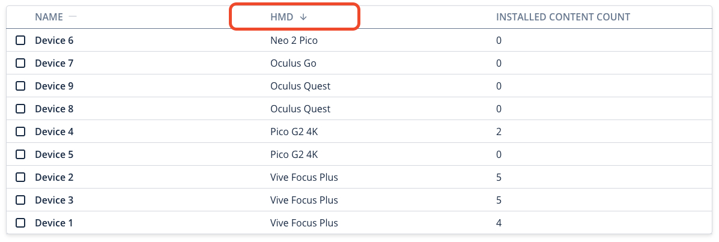Viewport: 719px width, 242px height.
Task: Select Device 5 with its checkbox
Action: [20, 154]
